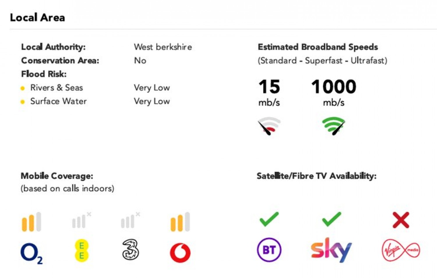The width and height of the screenshot is (437, 278).
Task: Click the EE network logo
Action: [81, 251]
